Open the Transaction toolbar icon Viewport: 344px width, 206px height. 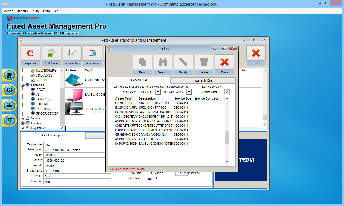click(x=72, y=53)
